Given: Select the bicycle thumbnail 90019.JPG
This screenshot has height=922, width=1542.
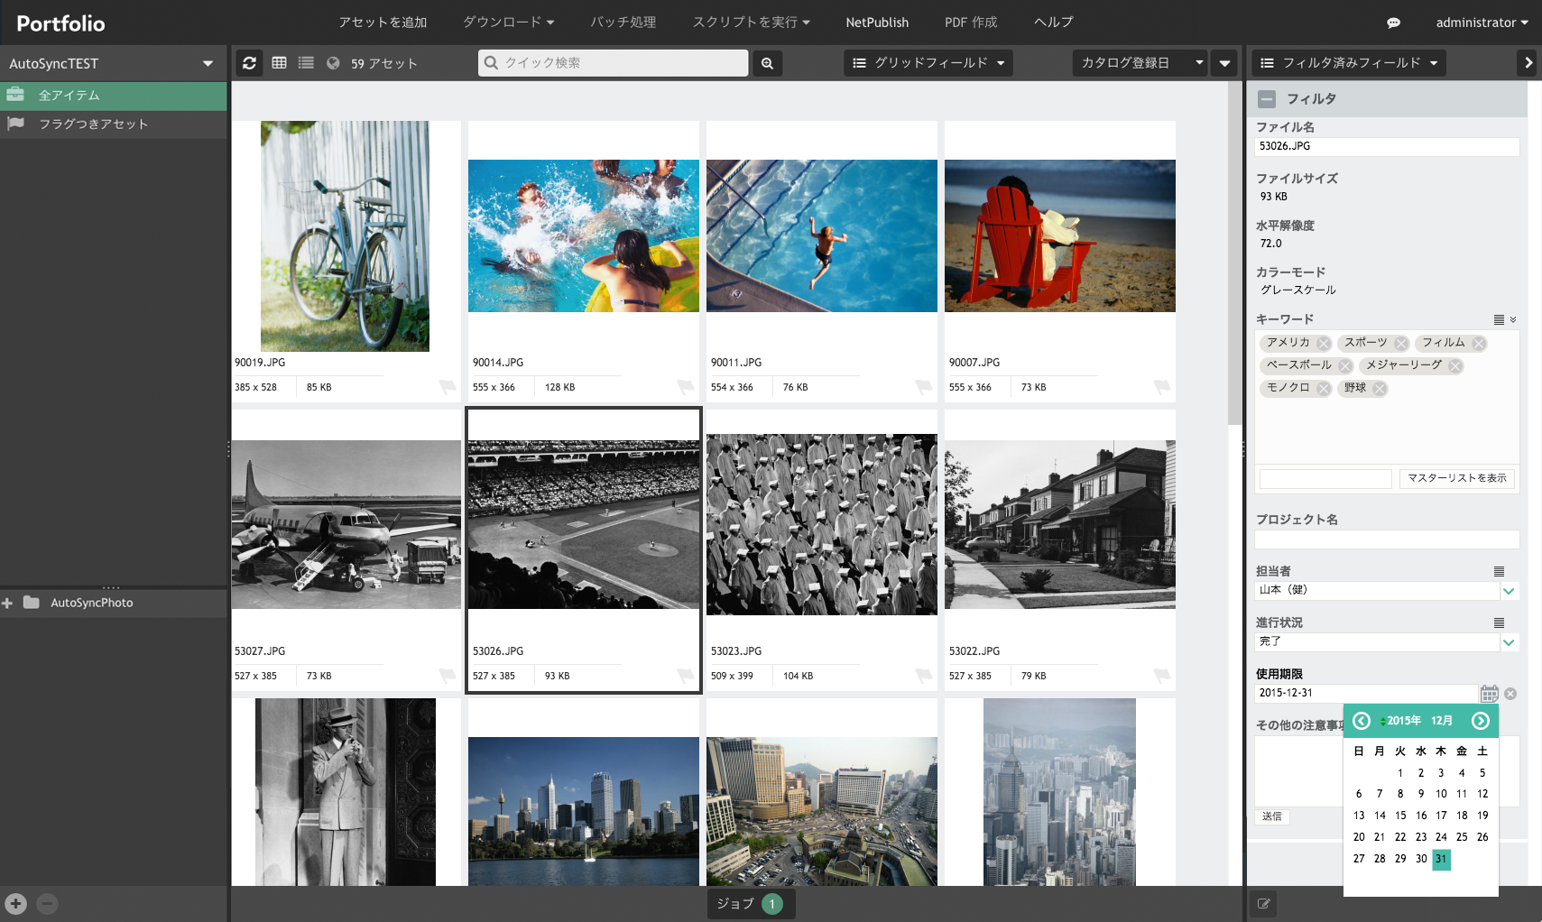Looking at the screenshot, I should click(x=346, y=236).
